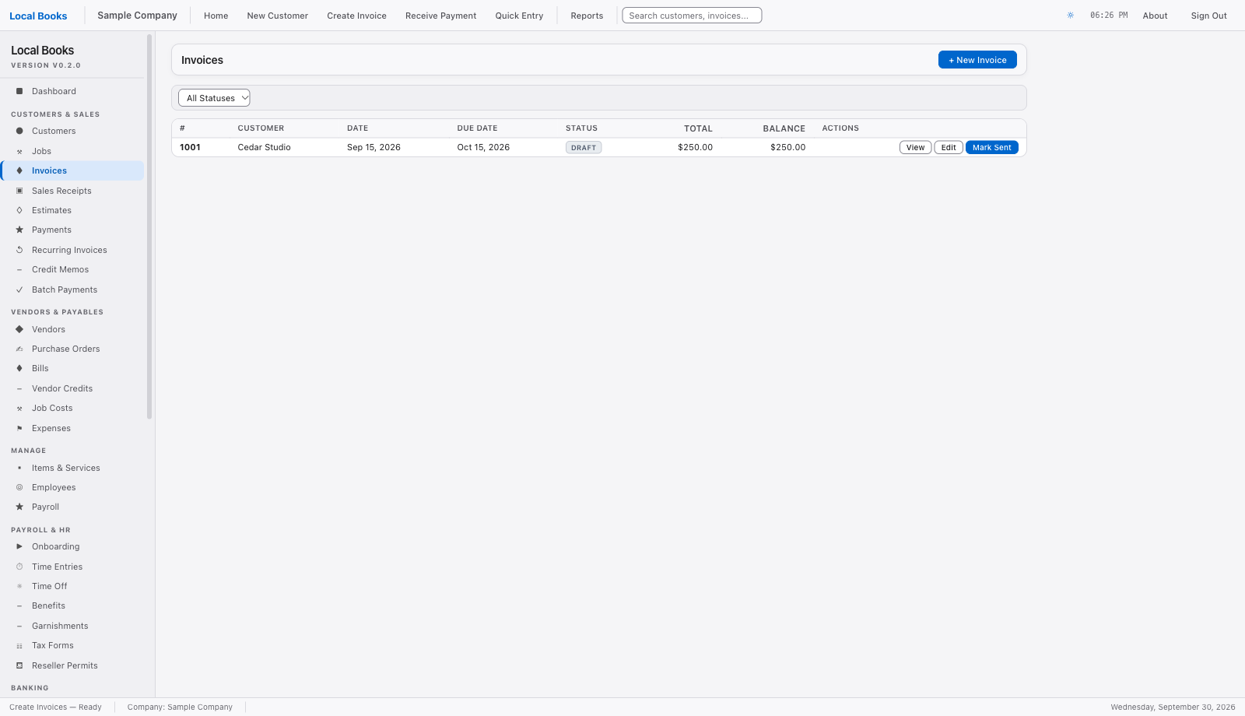Open Receive Payment in the top navigation
The height and width of the screenshot is (716, 1245).
click(x=441, y=16)
